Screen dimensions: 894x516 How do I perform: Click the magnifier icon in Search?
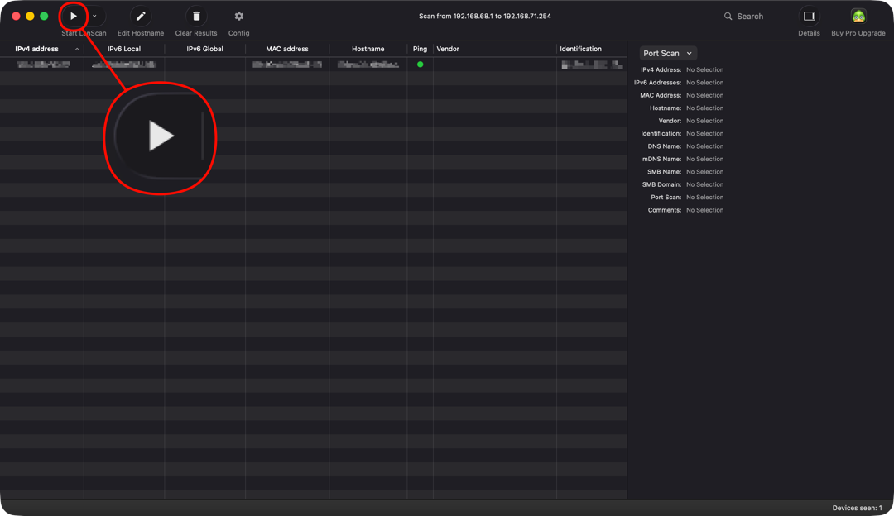pyautogui.click(x=728, y=16)
